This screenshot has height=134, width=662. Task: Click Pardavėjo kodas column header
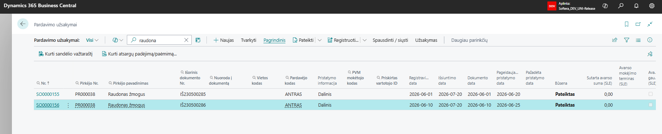click(296, 80)
